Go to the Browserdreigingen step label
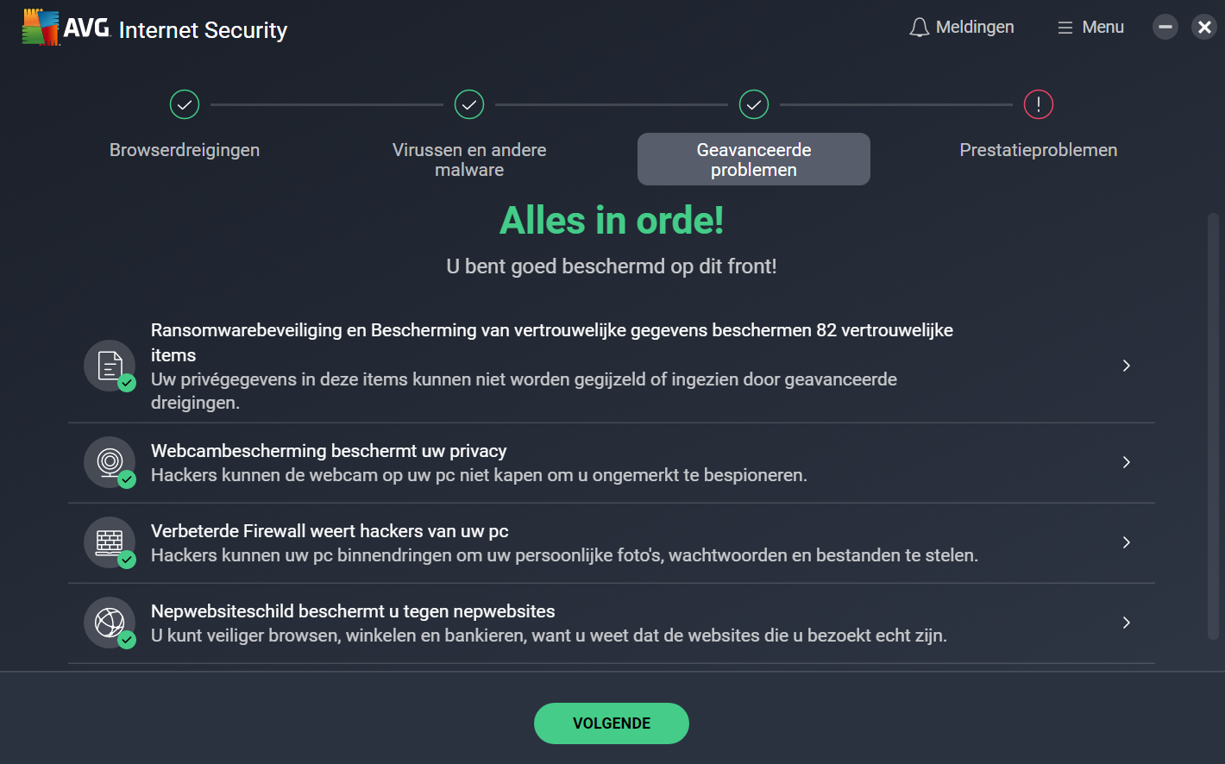 point(185,150)
